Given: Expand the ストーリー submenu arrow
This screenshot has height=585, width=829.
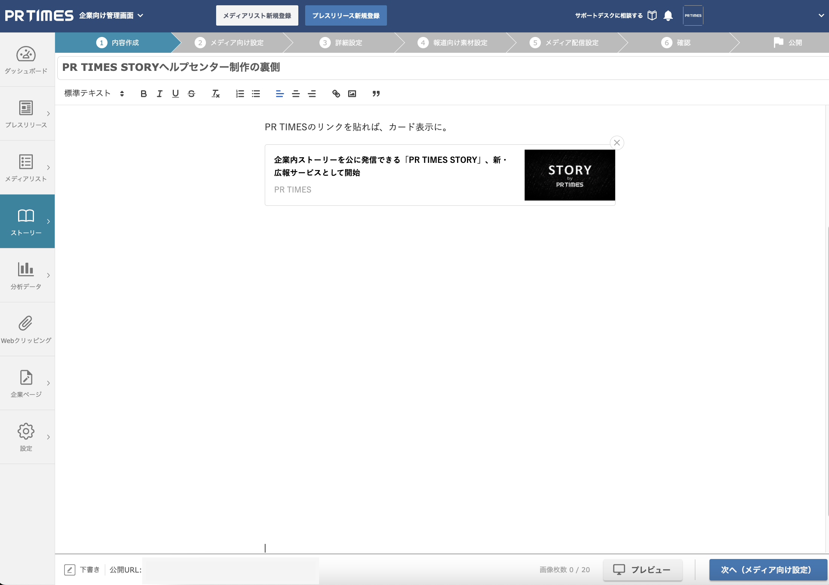Looking at the screenshot, I should pos(48,221).
